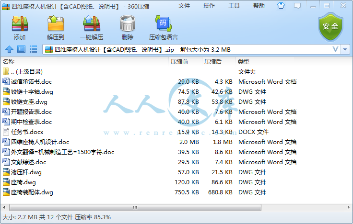353x224 pixels.
Task: Click the 360压缩 app icon in title bar
Action: click(6, 6)
